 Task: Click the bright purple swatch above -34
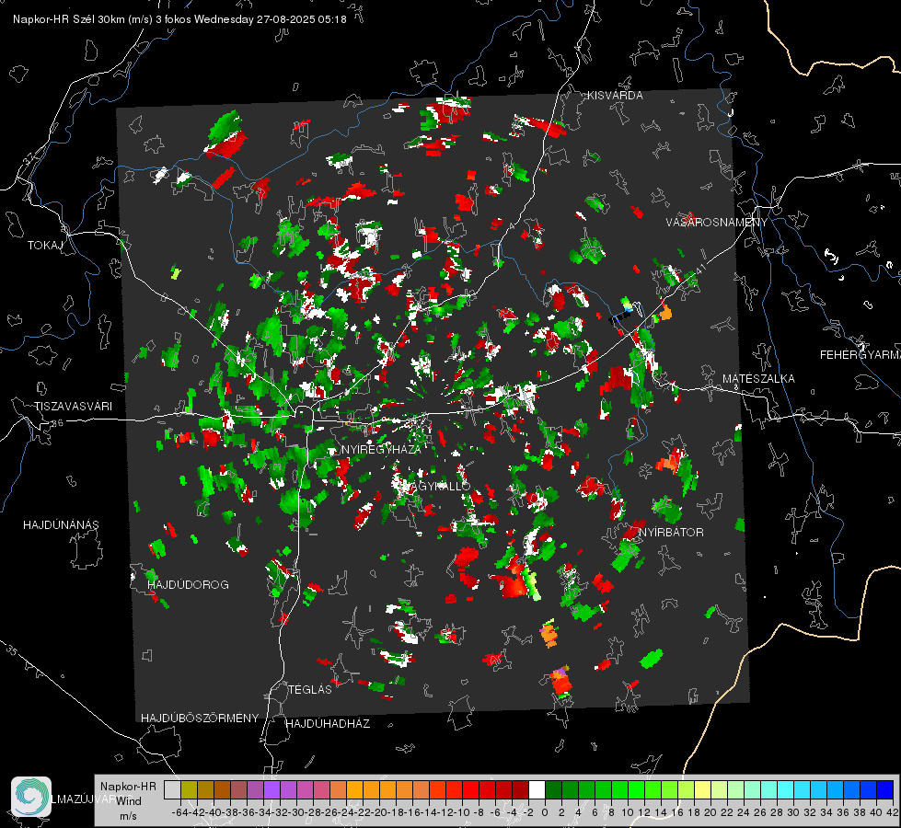pyautogui.click(x=271, y=789)
